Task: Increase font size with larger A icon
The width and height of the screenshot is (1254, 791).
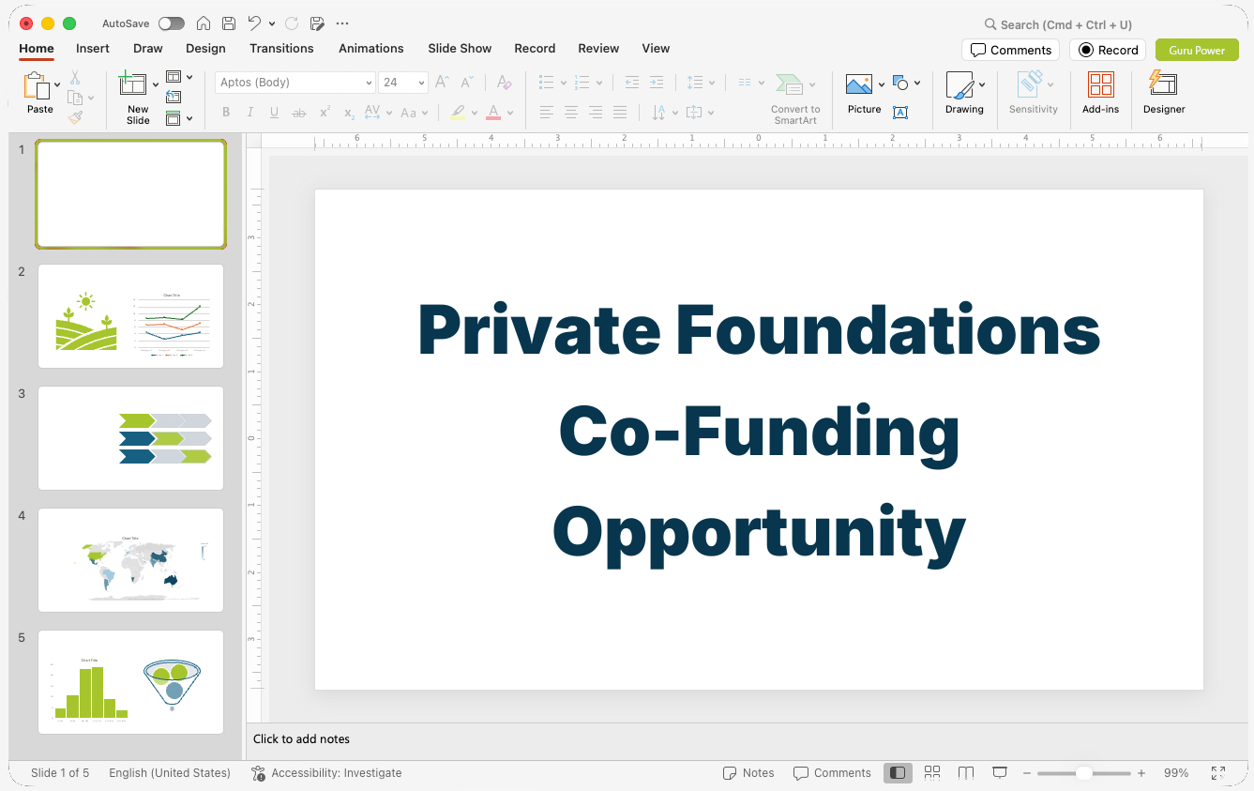Action: (443, 83)
